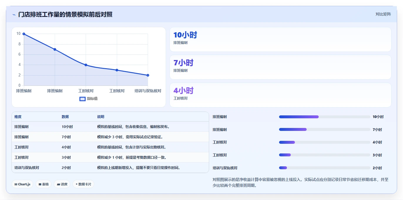Click the progress bar labeled 7小时
Screen dimensions: 403x200
pyautogui.click(x=325, y=129)
